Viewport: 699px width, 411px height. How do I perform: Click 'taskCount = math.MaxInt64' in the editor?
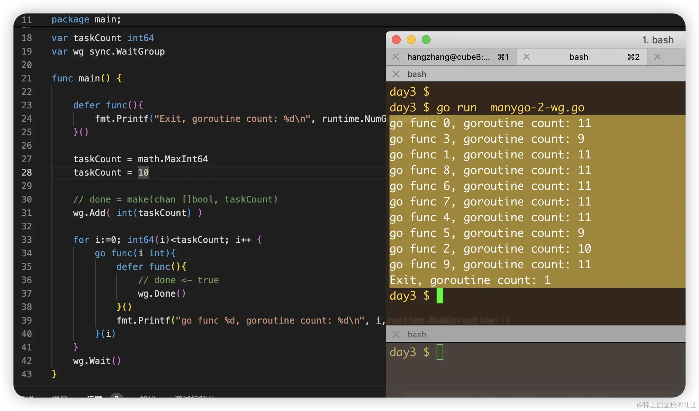pos(141,159)
